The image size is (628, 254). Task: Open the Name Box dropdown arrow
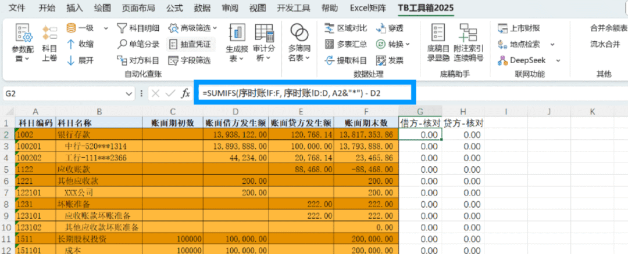[x=129, y=94]
